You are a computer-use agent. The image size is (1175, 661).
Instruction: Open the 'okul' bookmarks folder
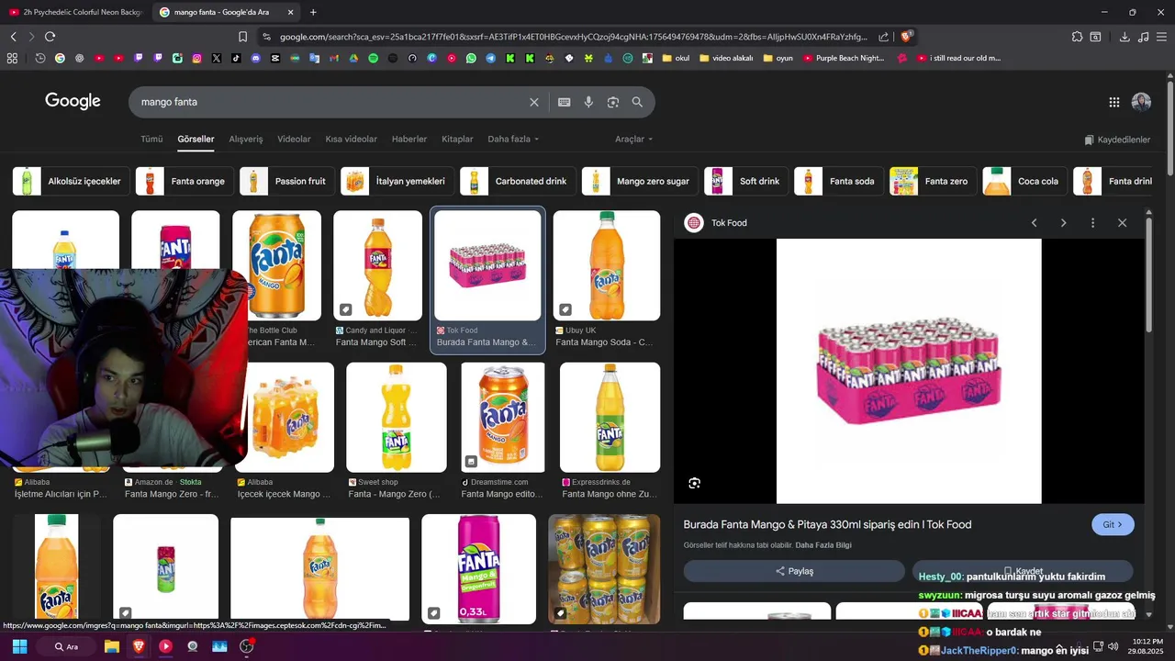coord(674,58)
